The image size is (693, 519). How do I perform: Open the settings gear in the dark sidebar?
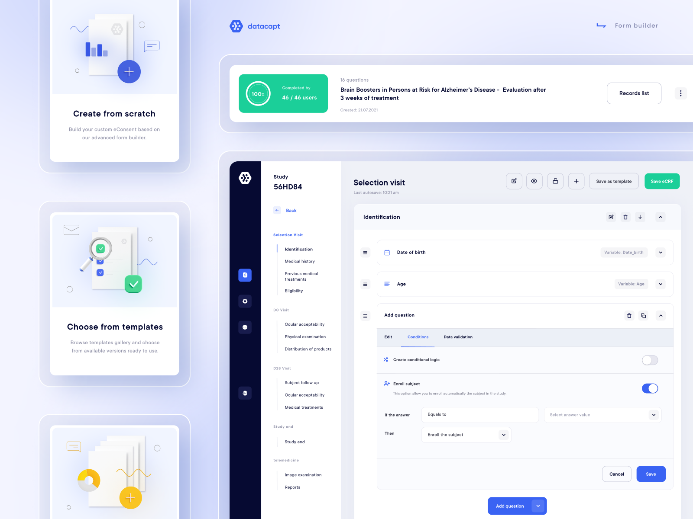pyautogui.click(x=245, y=301)
